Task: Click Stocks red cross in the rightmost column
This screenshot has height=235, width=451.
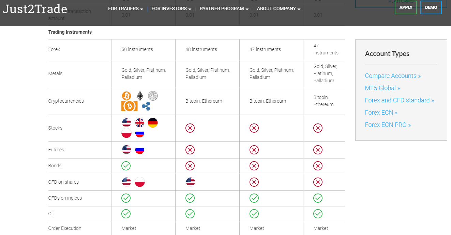Action: point(318,128)
